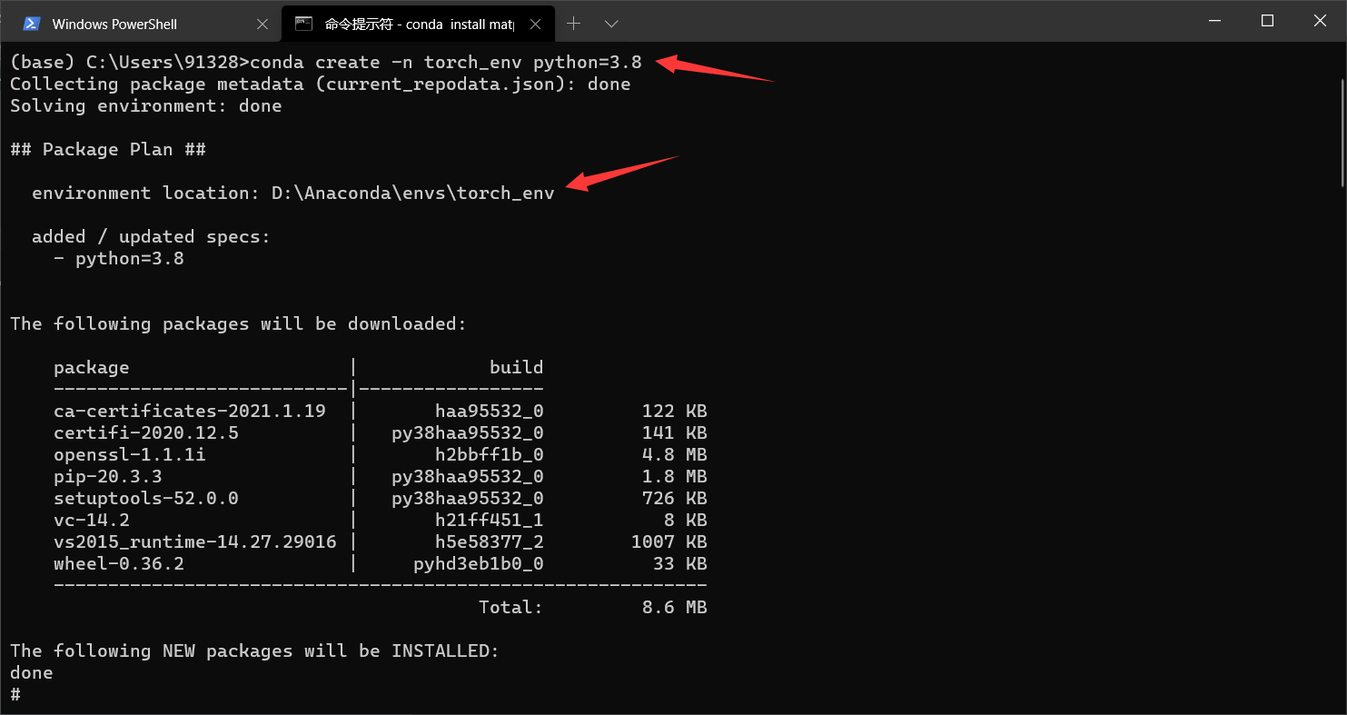Maximize the terminal window
The width and height of the screenshot is (1347, 715).
tap(1267, 21)
